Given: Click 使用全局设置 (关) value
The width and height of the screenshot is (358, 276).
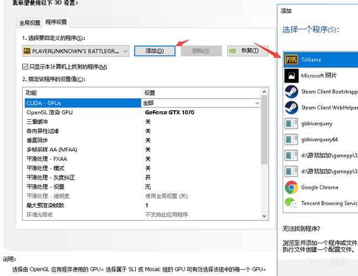Looking at the screenshot, I should pos(166,196).
